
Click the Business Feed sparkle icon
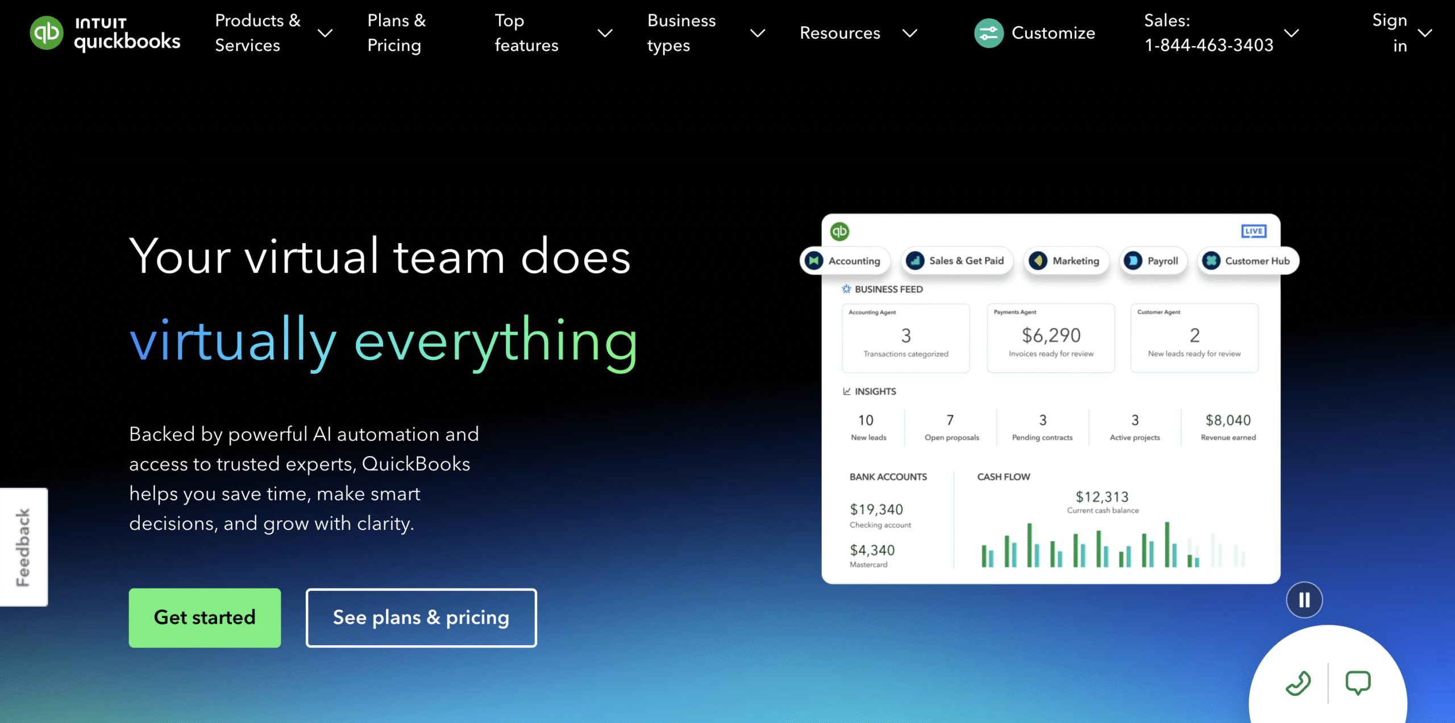(x=846, y=289)
